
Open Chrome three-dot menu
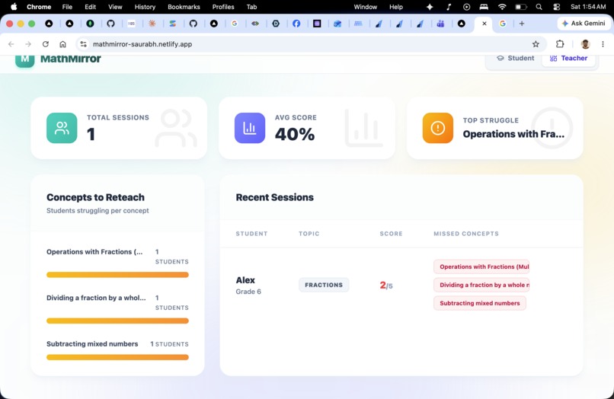[603, 44]
